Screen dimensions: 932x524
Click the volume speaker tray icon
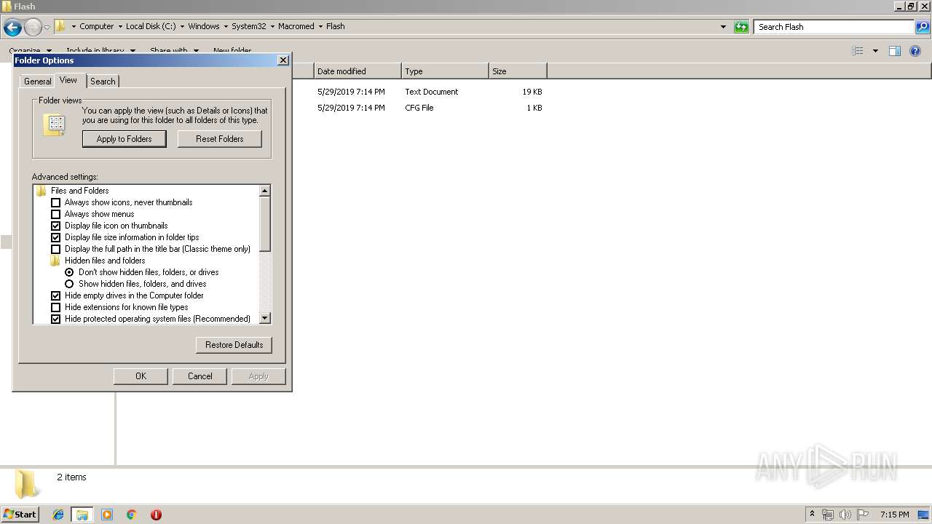click(x=845, y=515)
